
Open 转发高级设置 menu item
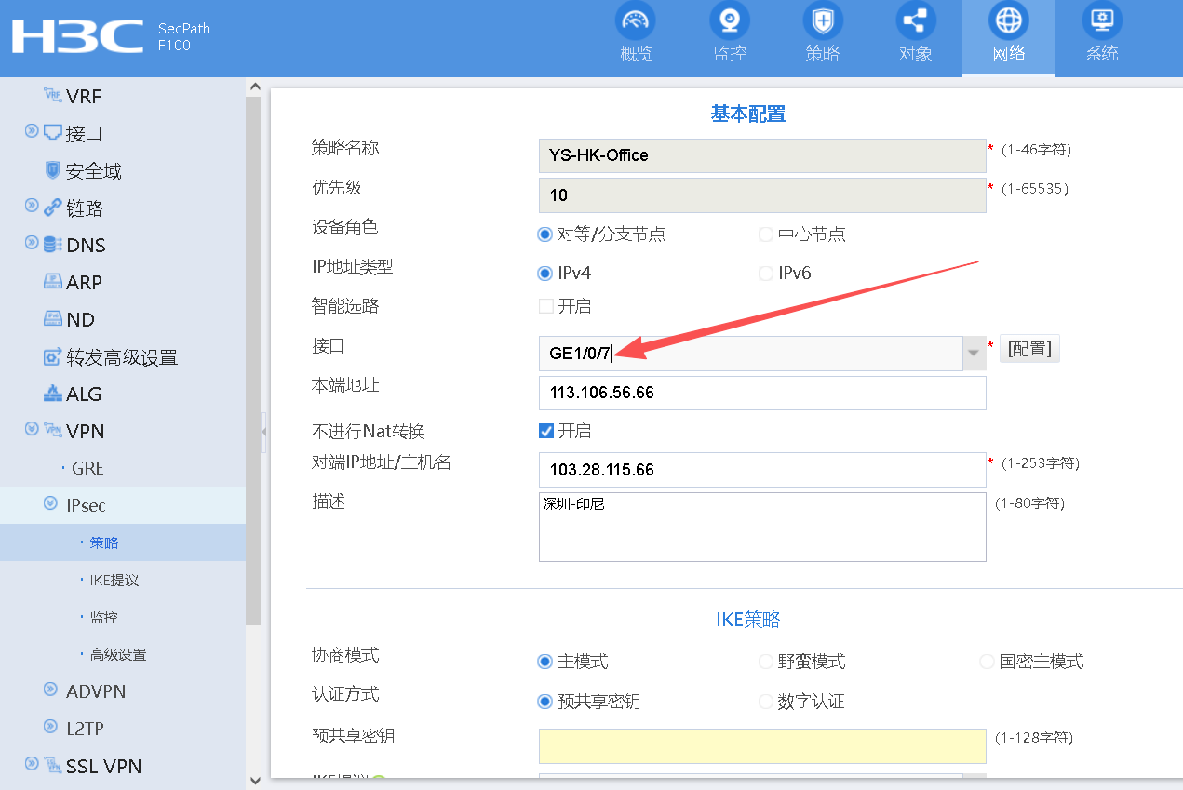tap(122, 357)
